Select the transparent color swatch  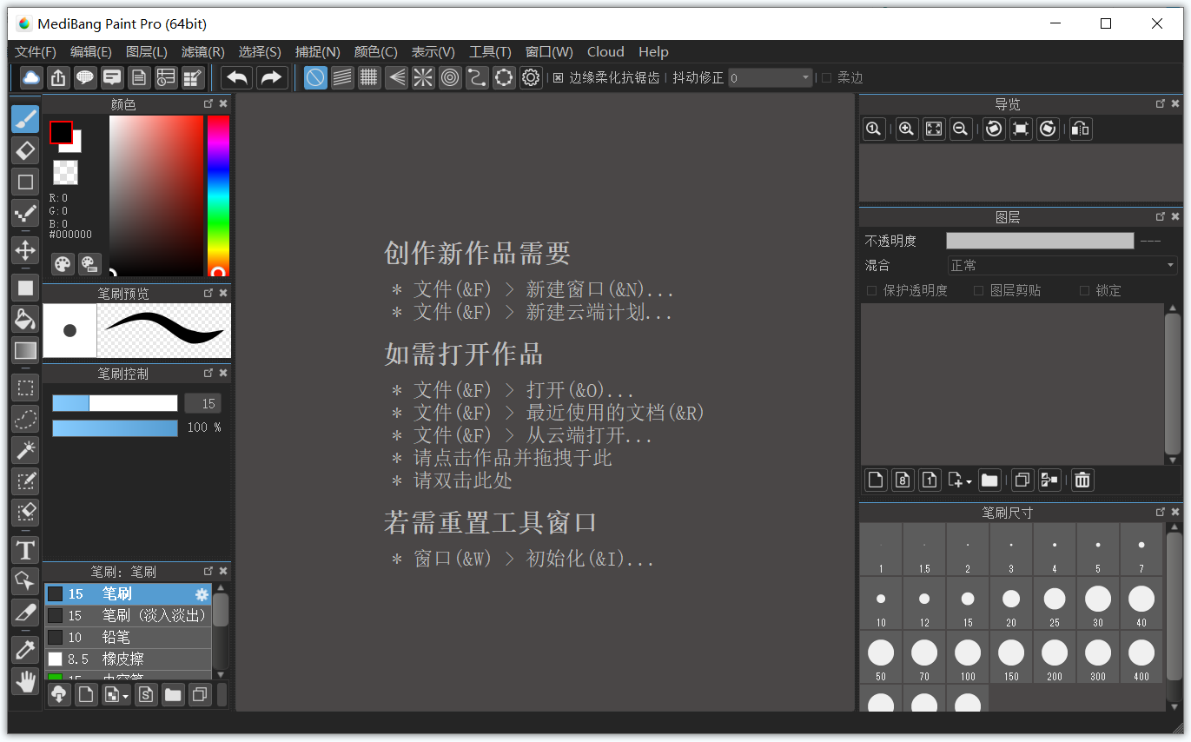coord(65,172)
